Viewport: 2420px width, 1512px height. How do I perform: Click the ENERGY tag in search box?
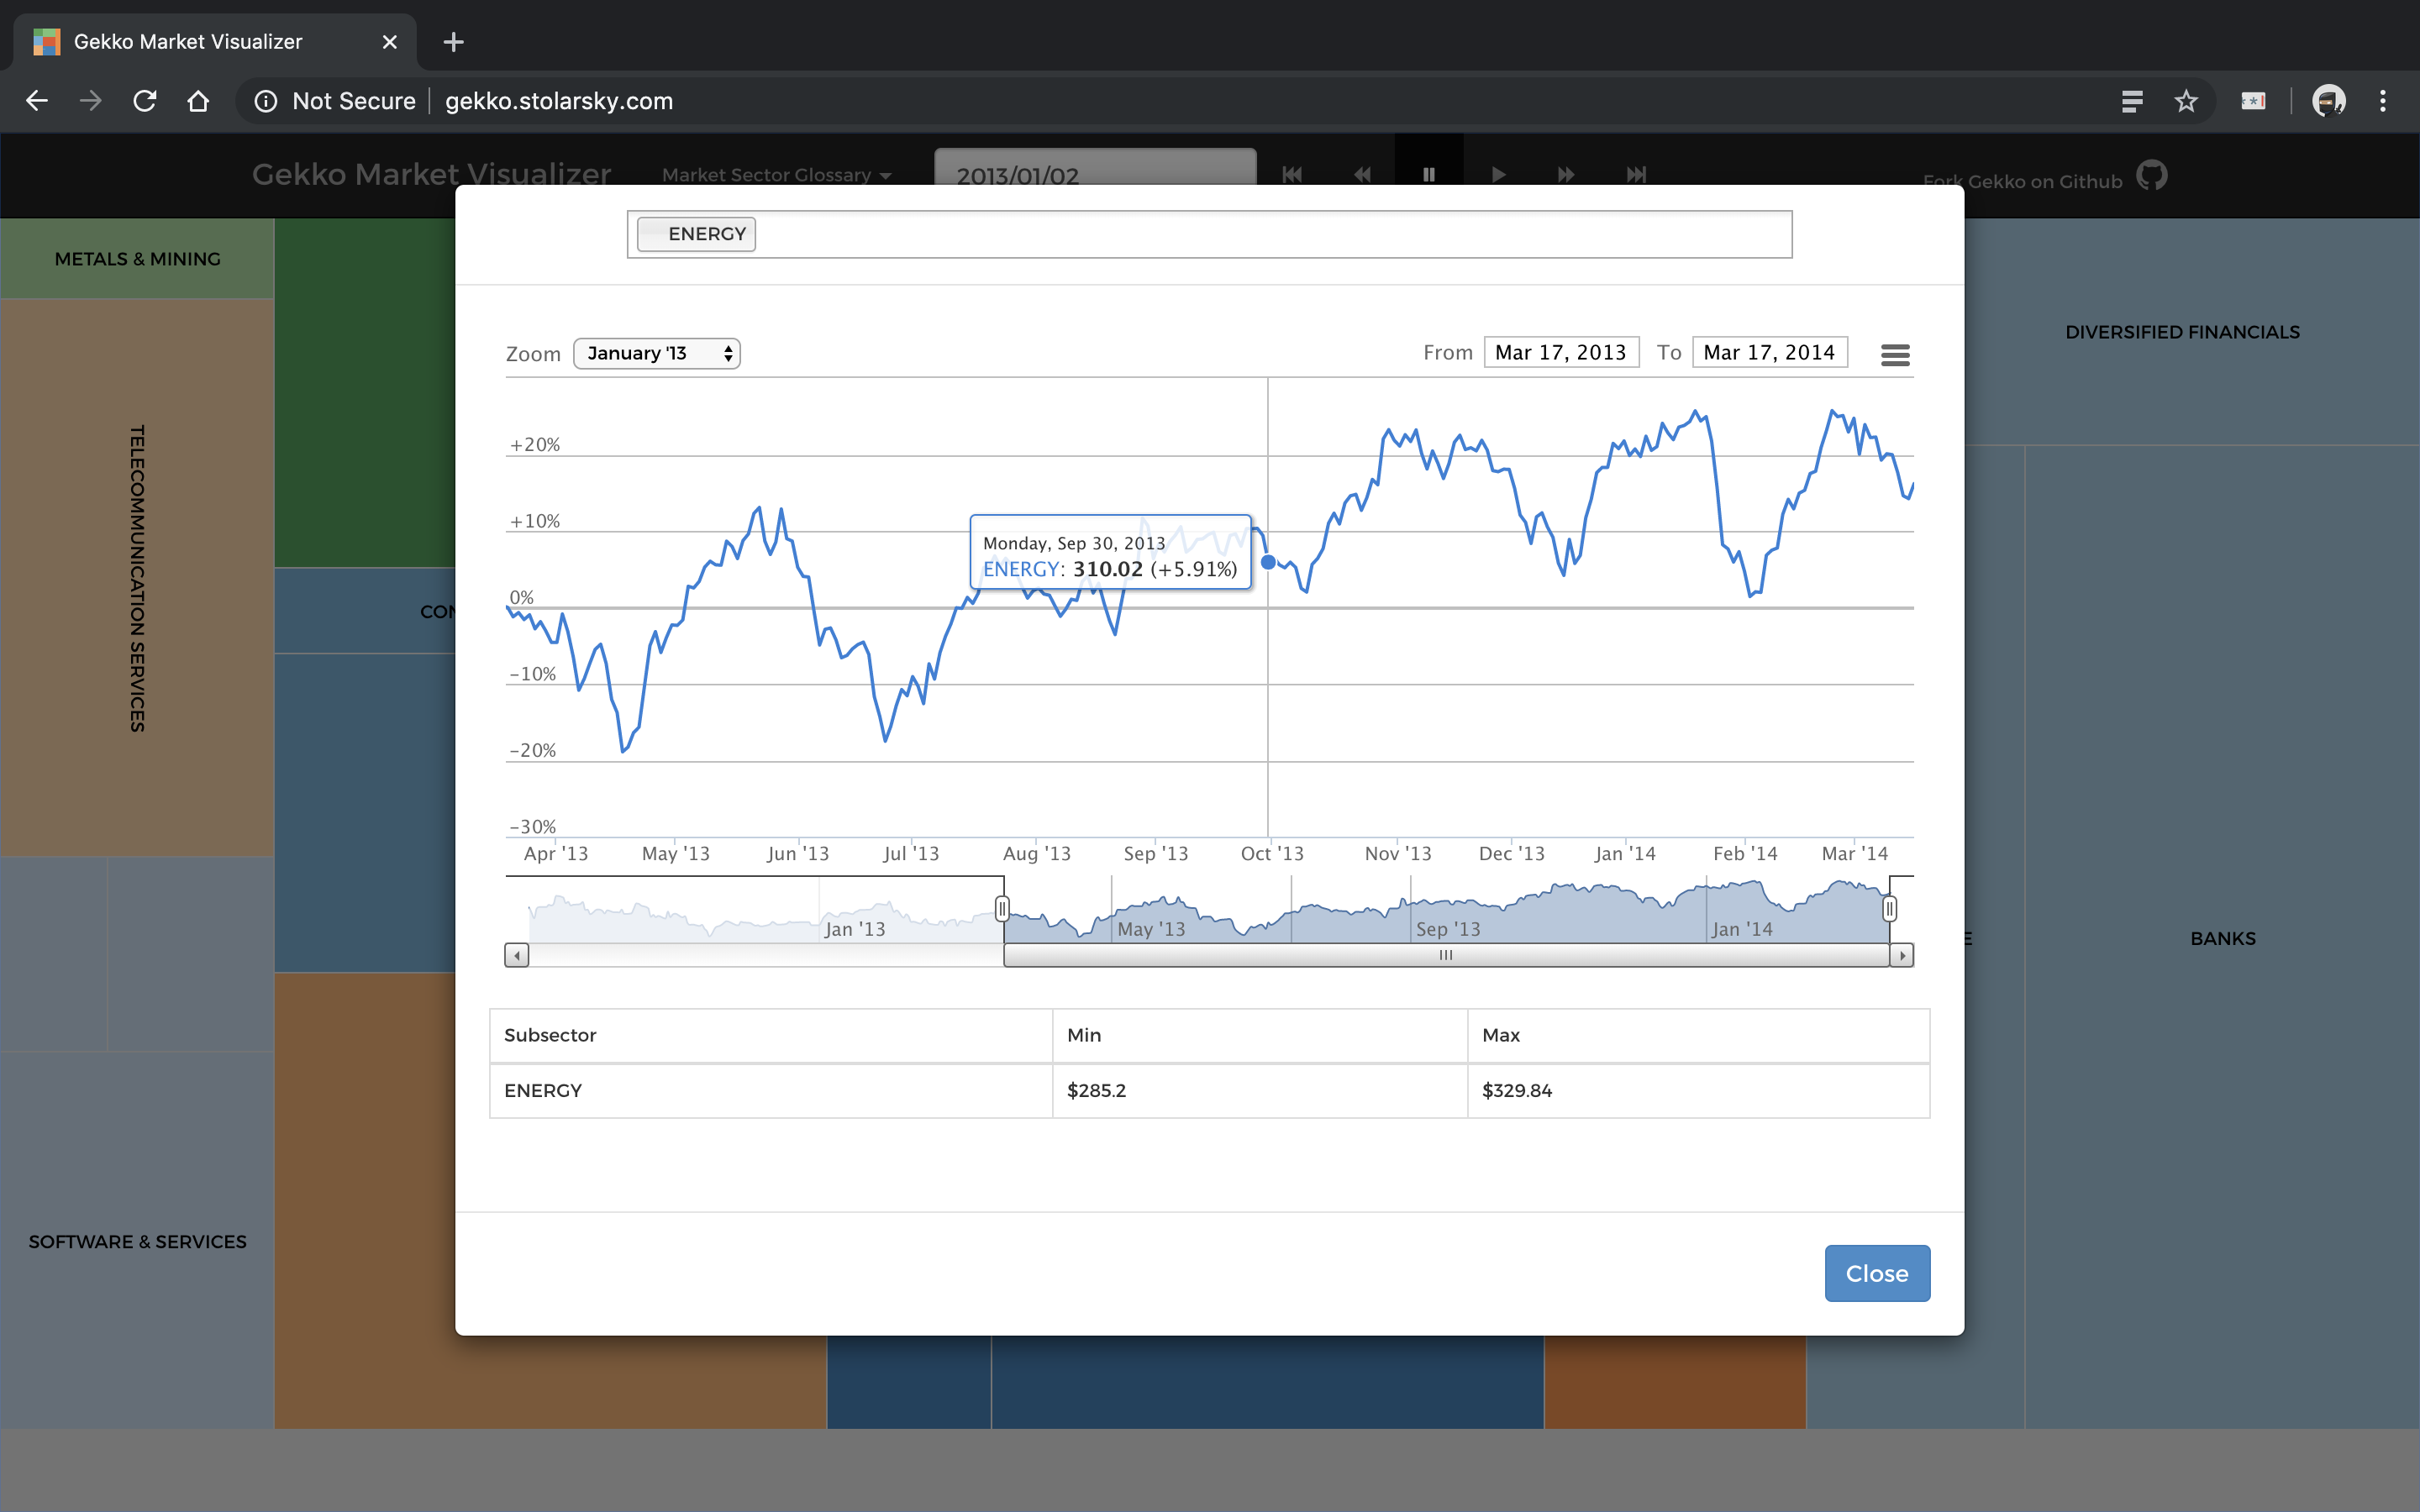pyautogui.click(x=696, y=234)
